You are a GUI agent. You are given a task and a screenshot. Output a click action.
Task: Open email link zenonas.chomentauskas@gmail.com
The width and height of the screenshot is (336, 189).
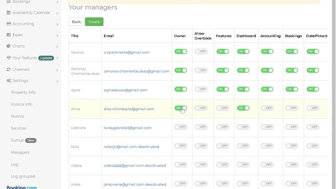tap(136, 71)
